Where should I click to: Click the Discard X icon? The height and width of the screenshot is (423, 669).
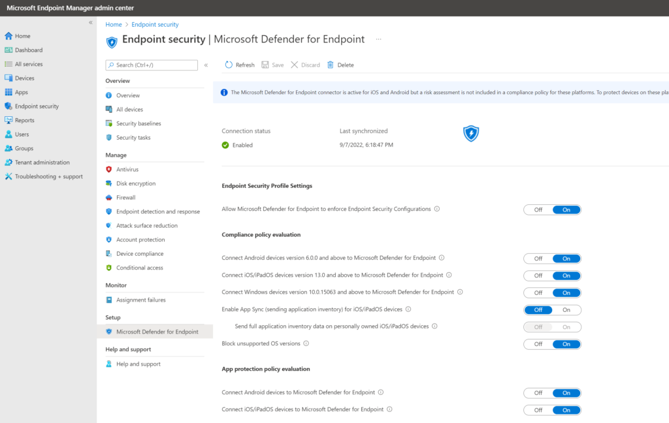click(x=295, y=65)
